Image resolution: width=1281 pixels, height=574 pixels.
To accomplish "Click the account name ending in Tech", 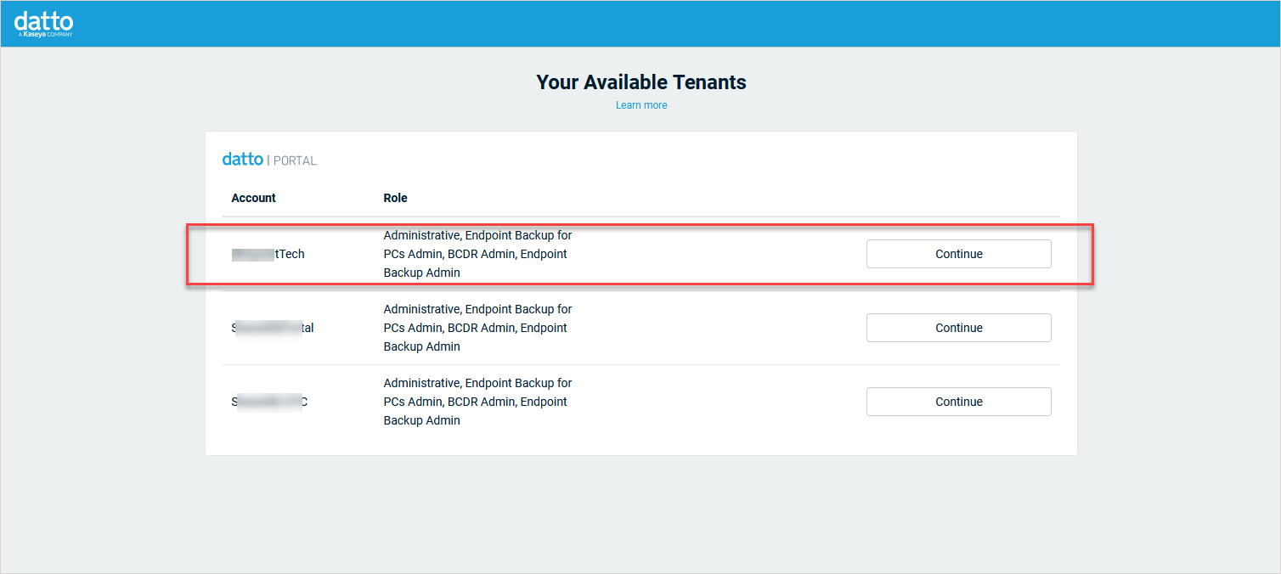I will 268,254.
